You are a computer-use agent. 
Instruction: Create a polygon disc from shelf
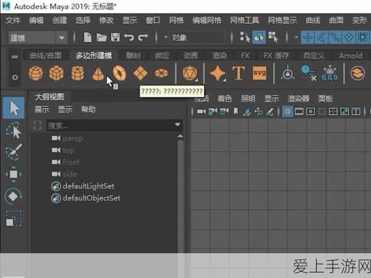pyautogui.click(x=161, y=73)
